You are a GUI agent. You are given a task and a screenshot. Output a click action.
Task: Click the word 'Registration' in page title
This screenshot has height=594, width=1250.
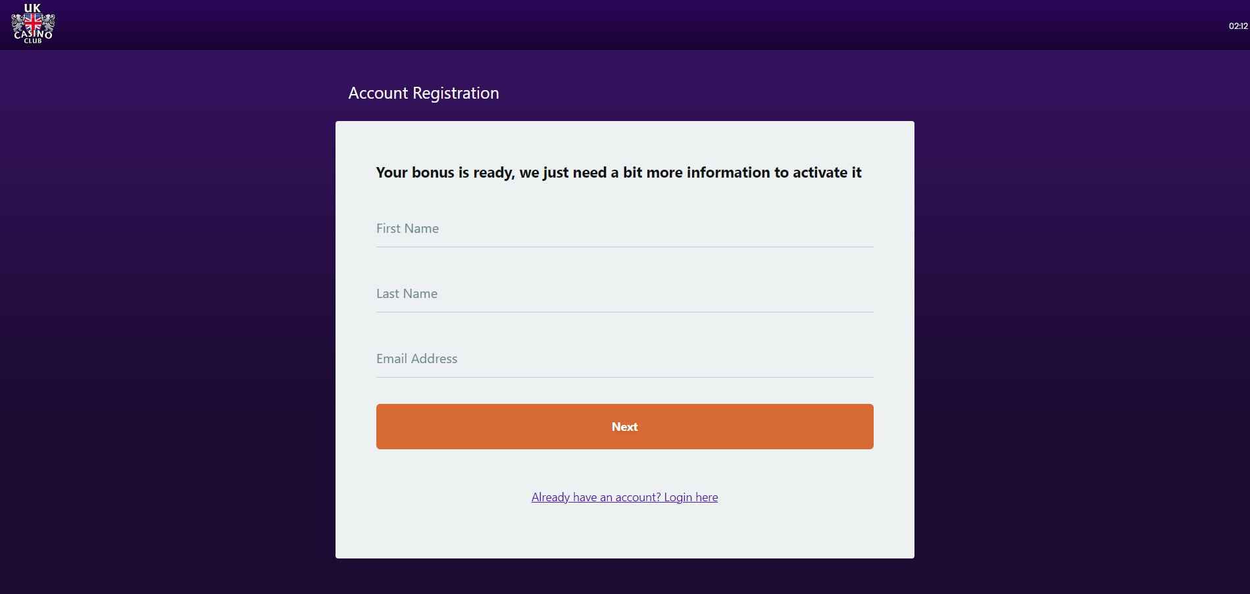point(456,94)
